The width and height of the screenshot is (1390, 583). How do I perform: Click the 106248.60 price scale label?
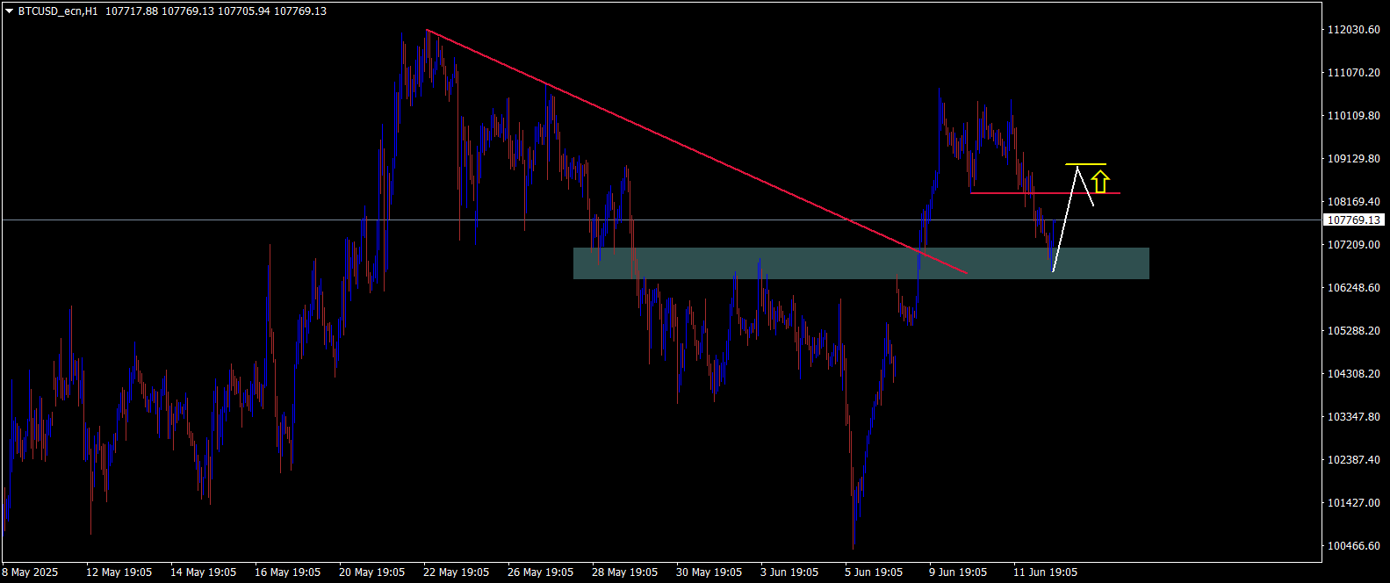pos(1353,288)
